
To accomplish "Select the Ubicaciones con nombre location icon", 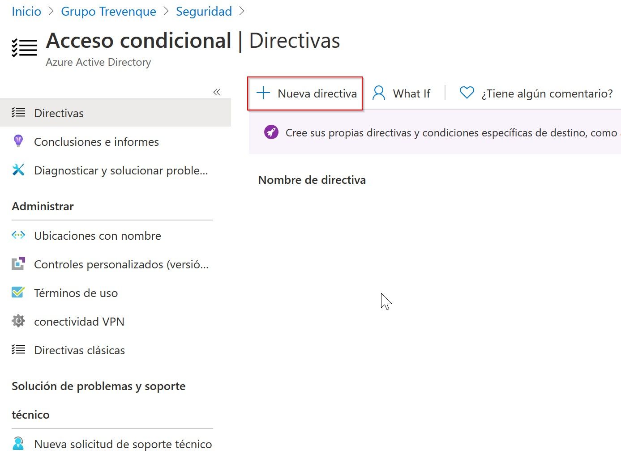I will click(18, 235).
